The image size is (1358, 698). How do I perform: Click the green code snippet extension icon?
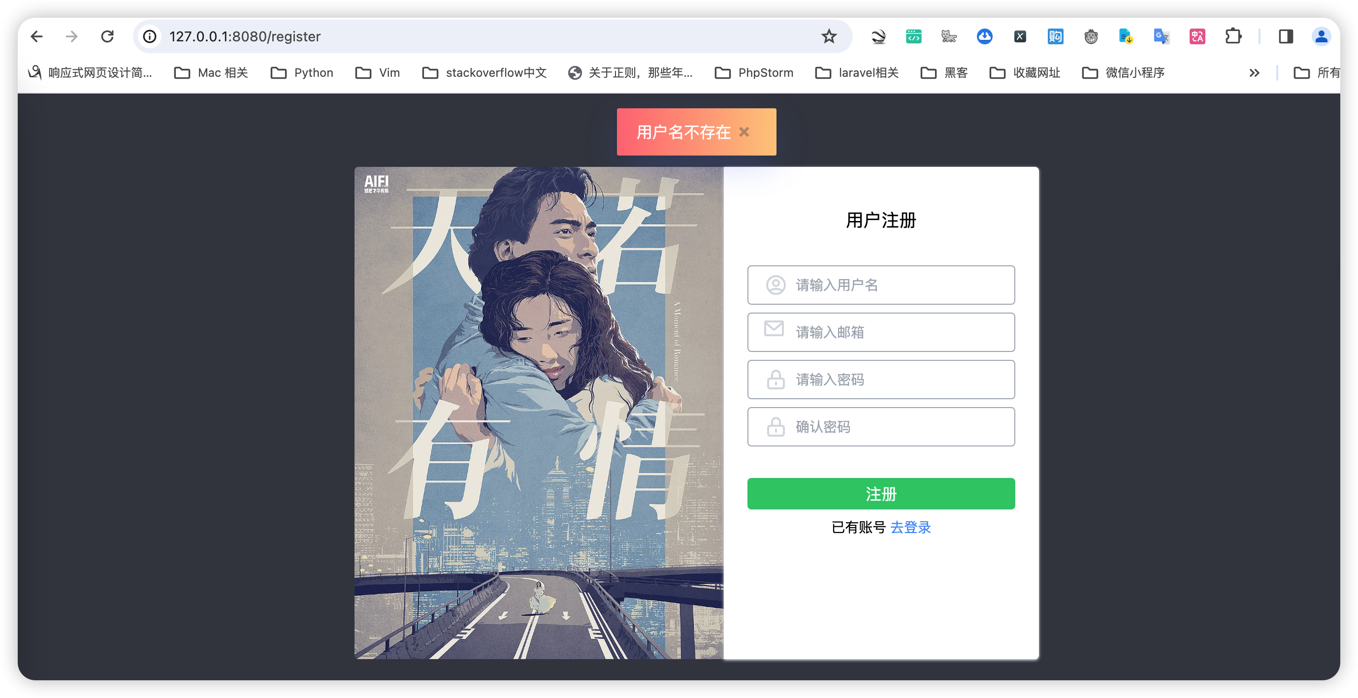coord(913,36)
